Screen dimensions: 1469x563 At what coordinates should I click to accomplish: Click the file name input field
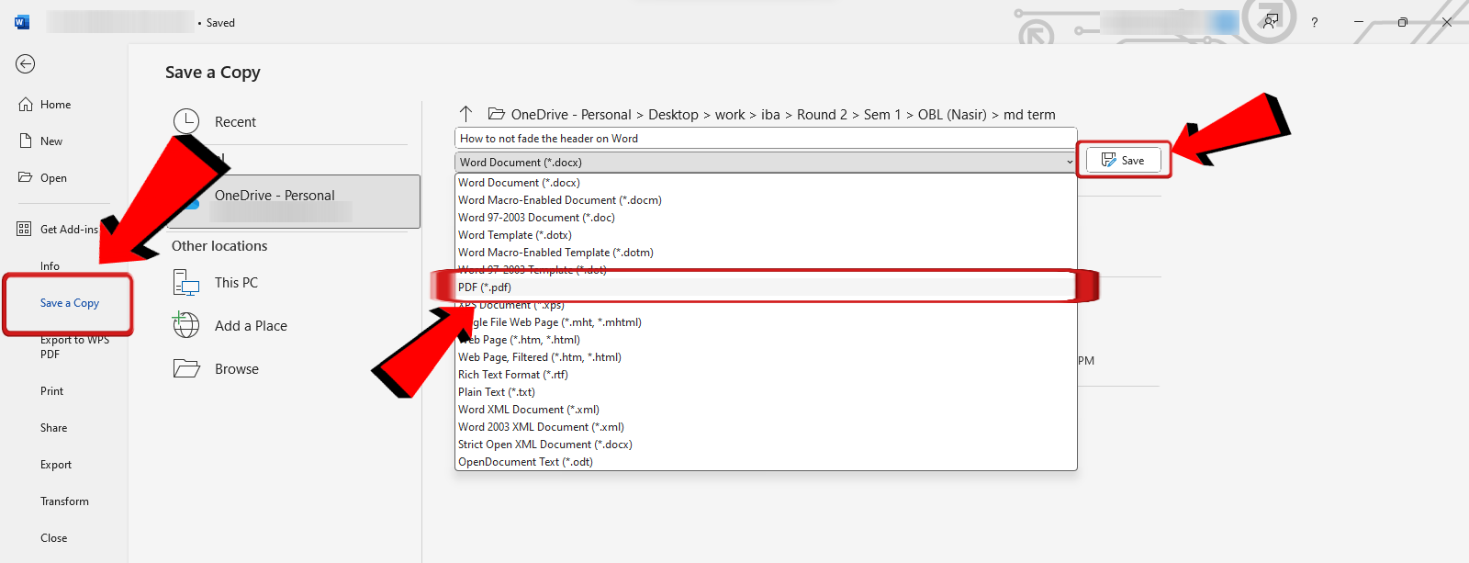tap(766, 139)
